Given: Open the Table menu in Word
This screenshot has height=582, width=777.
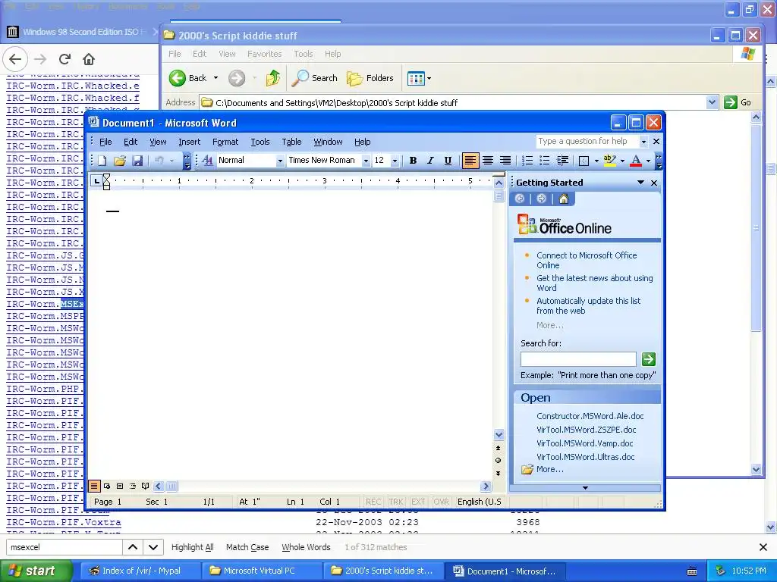Looking at the screenshot, I should pos(291,142).
